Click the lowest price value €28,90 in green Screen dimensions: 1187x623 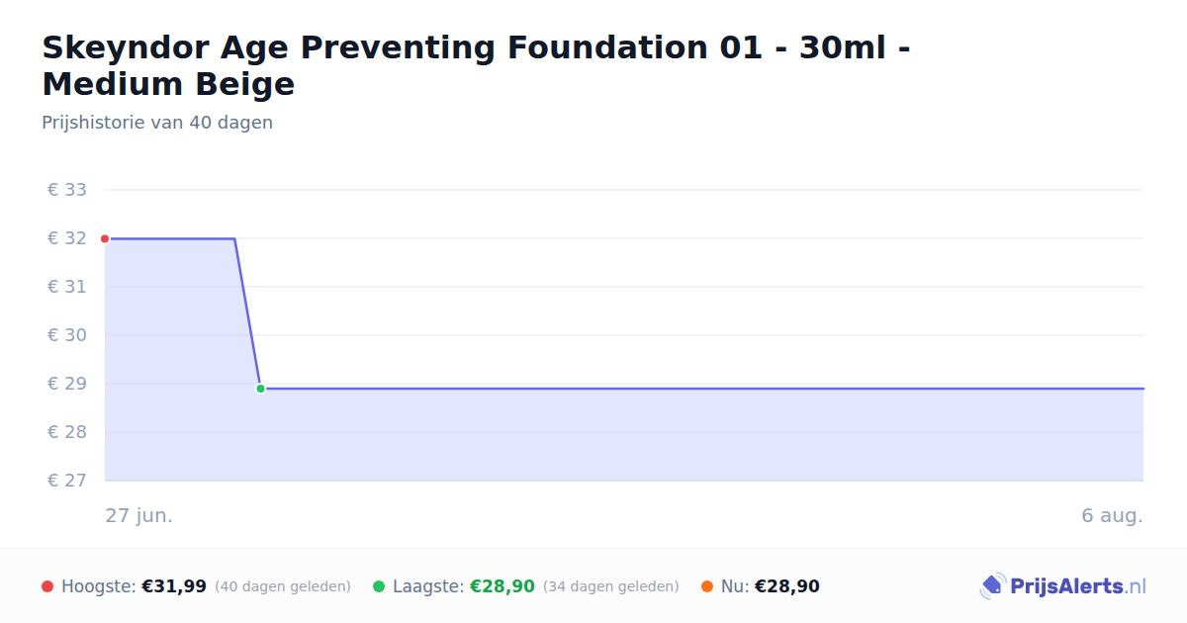pos(502,586)
